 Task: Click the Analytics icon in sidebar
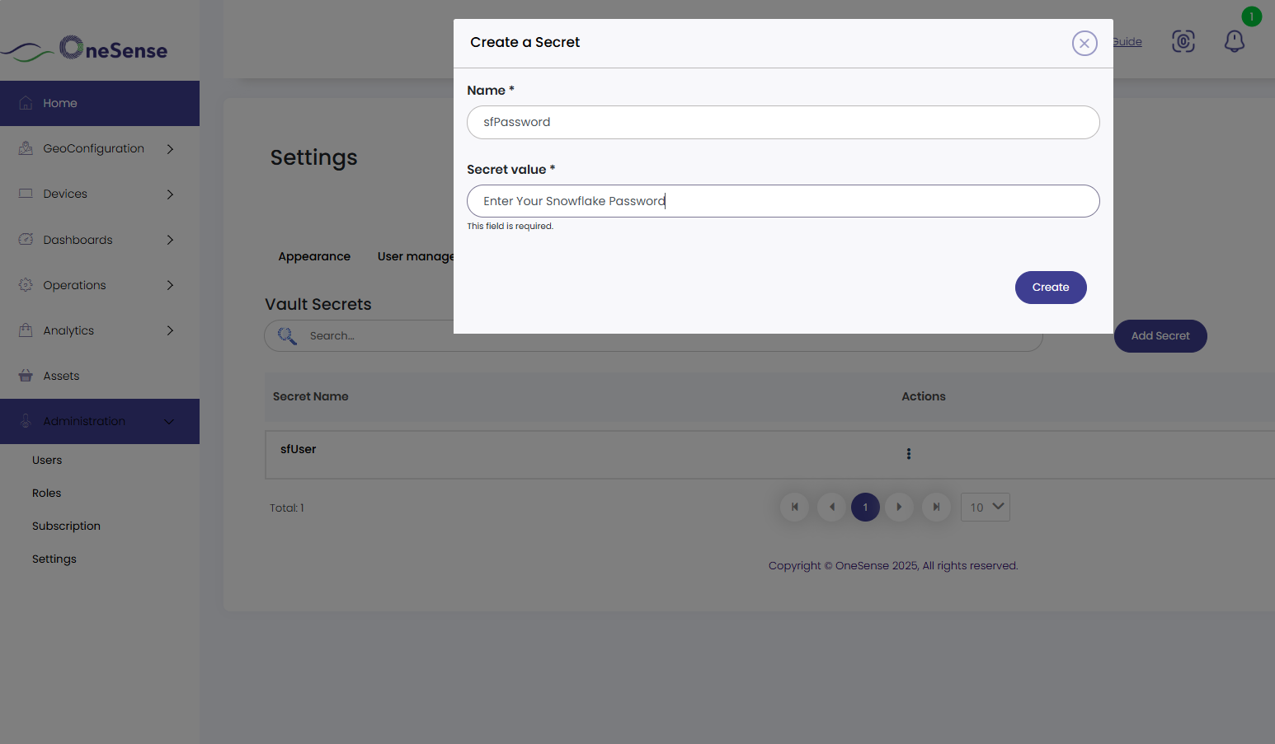click(x=26, y=330)
